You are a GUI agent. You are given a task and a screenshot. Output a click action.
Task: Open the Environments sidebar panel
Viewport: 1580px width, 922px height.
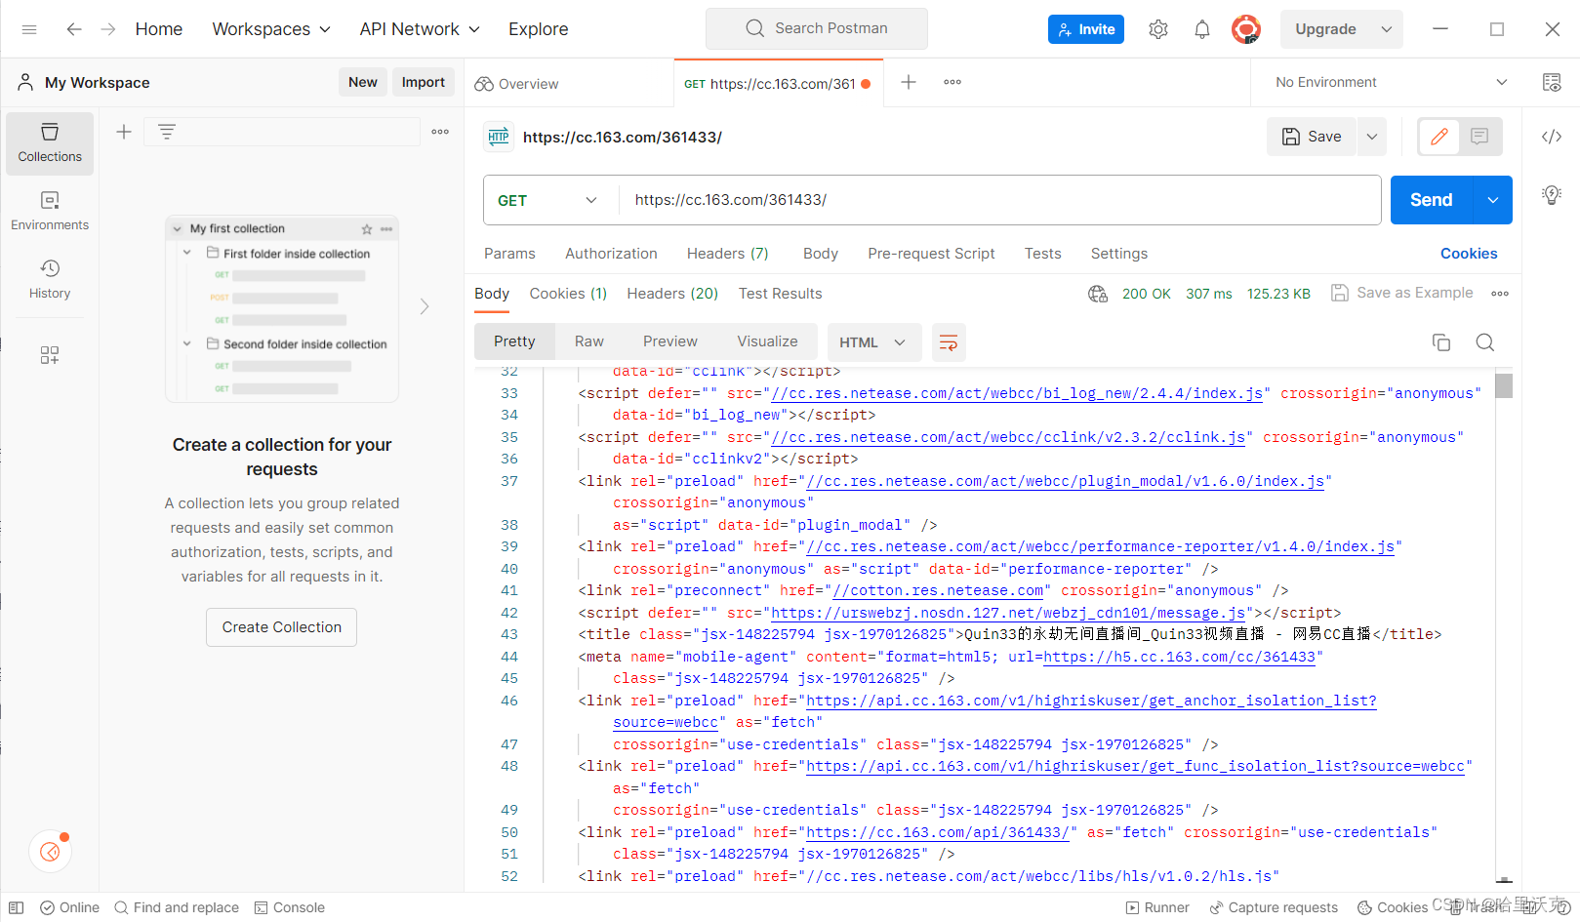click(50, 211)
